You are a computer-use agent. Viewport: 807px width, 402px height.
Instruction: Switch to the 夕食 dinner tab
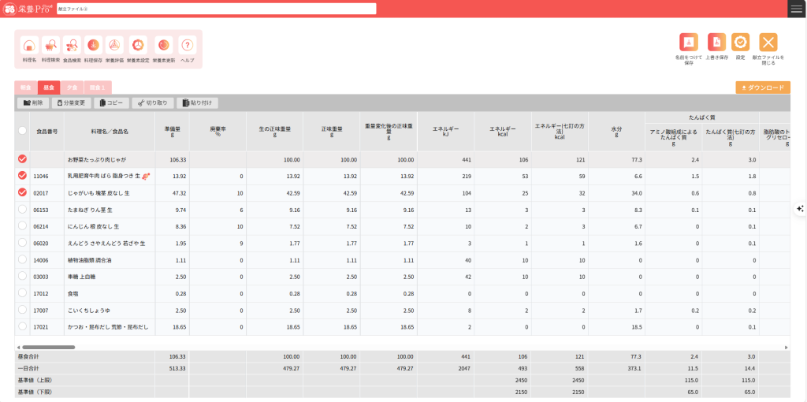tap(72, 87)
